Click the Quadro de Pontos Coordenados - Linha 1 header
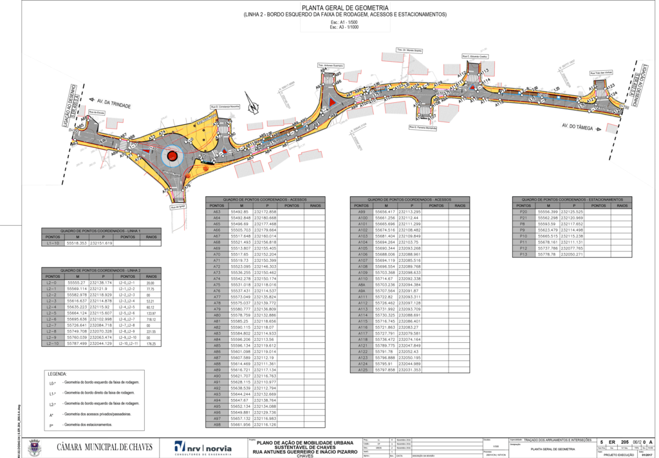Screen dimensions: 659x458 click(100, 230)
